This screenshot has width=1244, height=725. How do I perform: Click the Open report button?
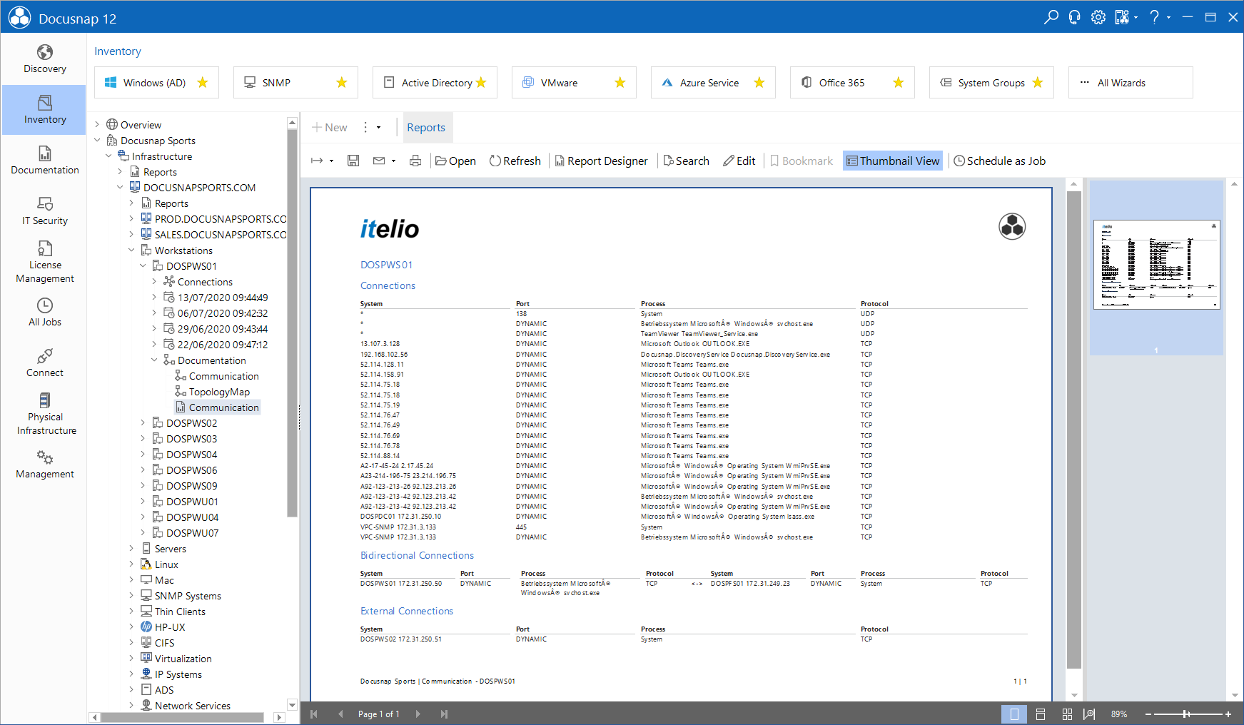455,161
